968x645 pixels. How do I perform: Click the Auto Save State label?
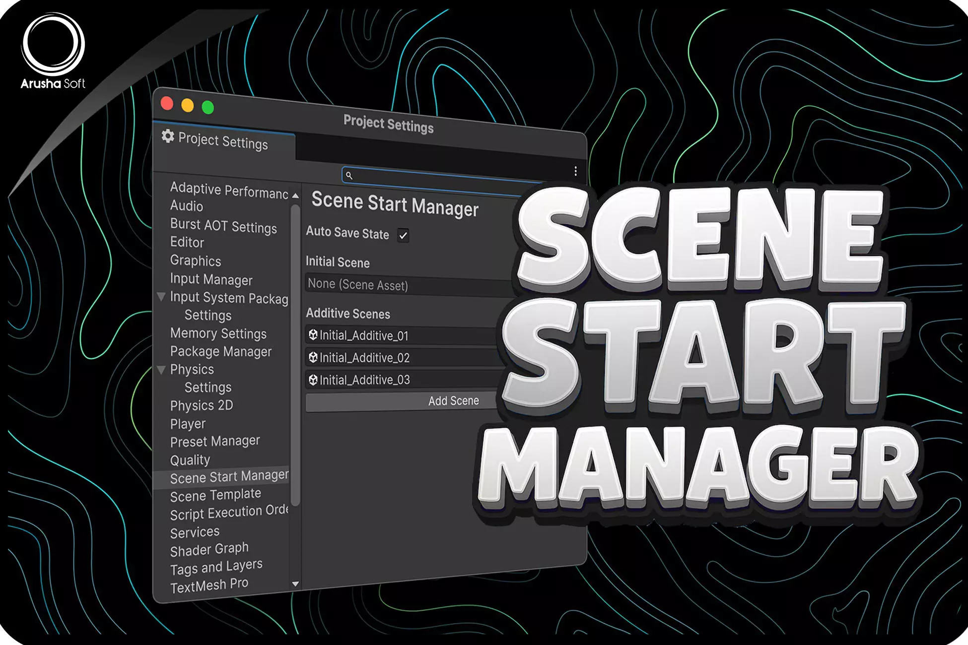(347, 232)
